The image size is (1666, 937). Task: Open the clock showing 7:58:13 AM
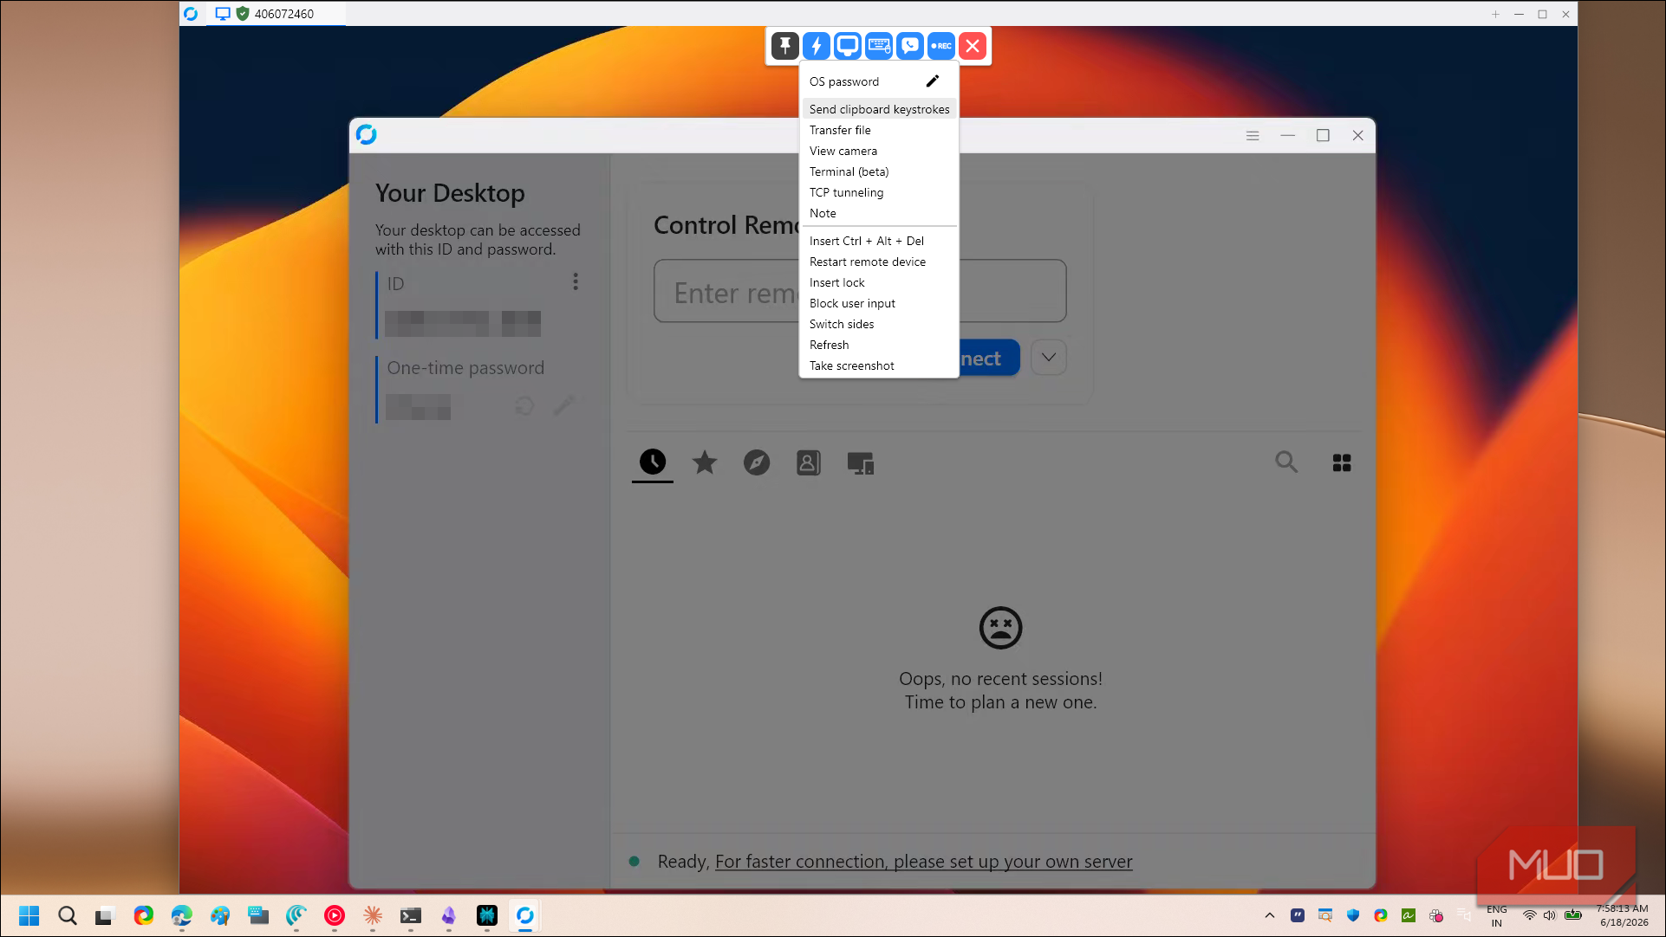pyautogui.click(x=1624, y=915)
